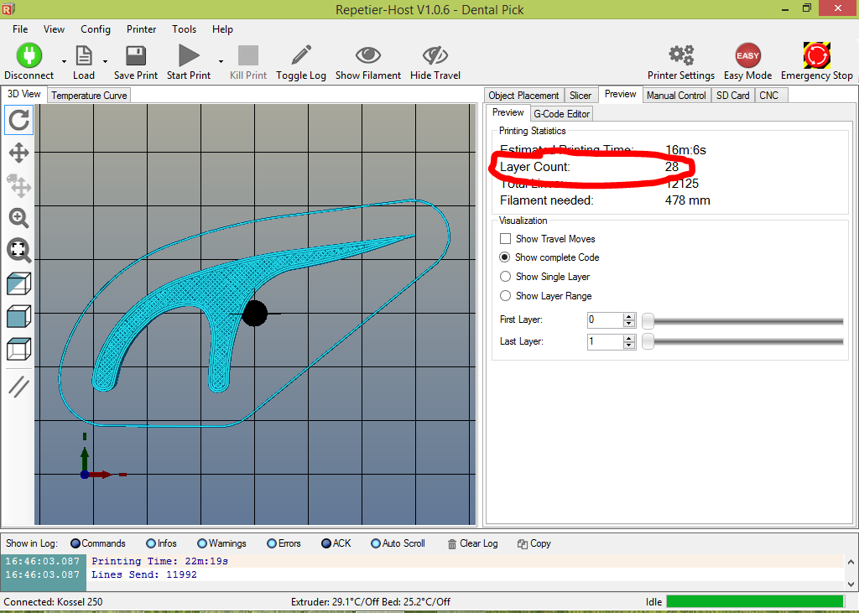Expand the Disconnect dropdown arrow
Screen dimensions: 859x613
pyautogui.click(x=64, y=61)
